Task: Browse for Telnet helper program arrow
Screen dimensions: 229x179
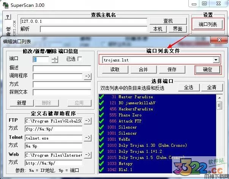Action: 88,138
